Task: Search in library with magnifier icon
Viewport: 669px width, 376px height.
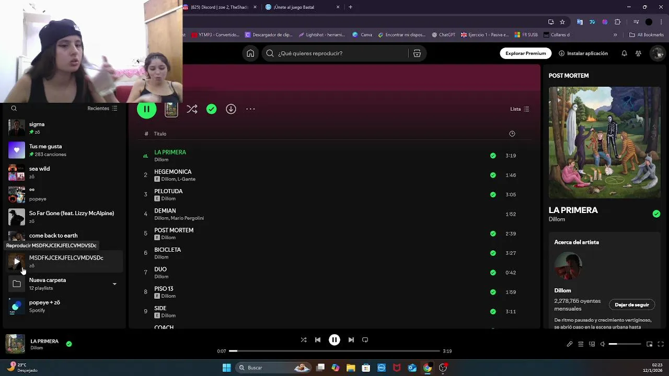Action: coord(14,109)
